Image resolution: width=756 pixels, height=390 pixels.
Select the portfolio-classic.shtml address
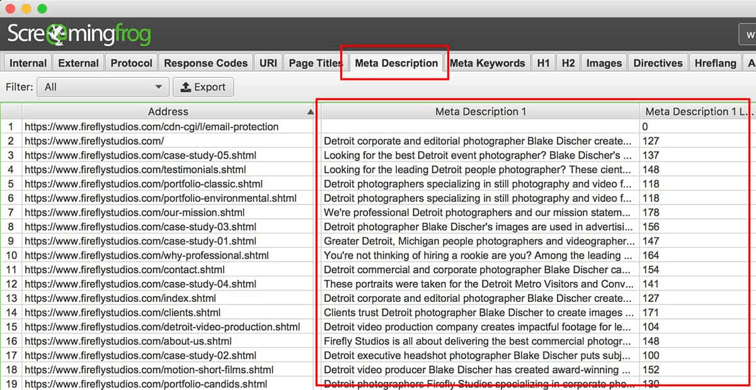coord(144,184)
